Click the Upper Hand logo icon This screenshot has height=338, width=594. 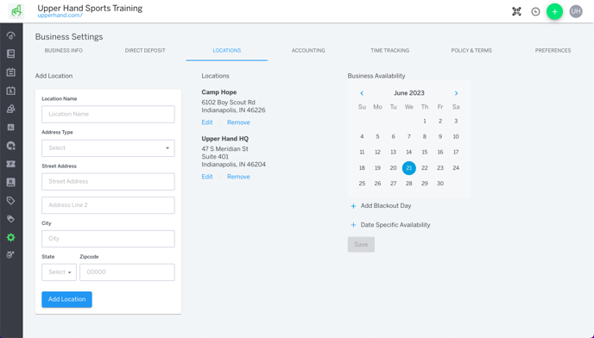tap(16, 11)
